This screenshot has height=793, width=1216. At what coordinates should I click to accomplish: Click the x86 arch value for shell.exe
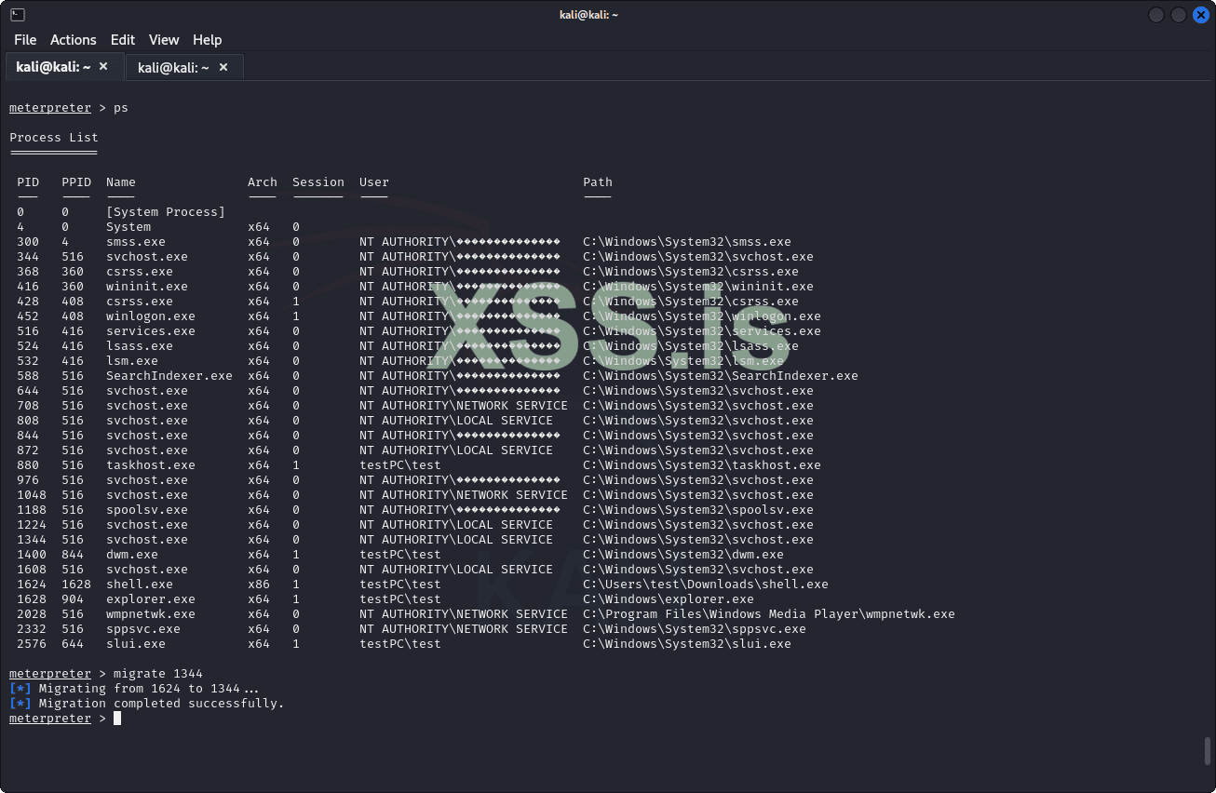(259, 585)
